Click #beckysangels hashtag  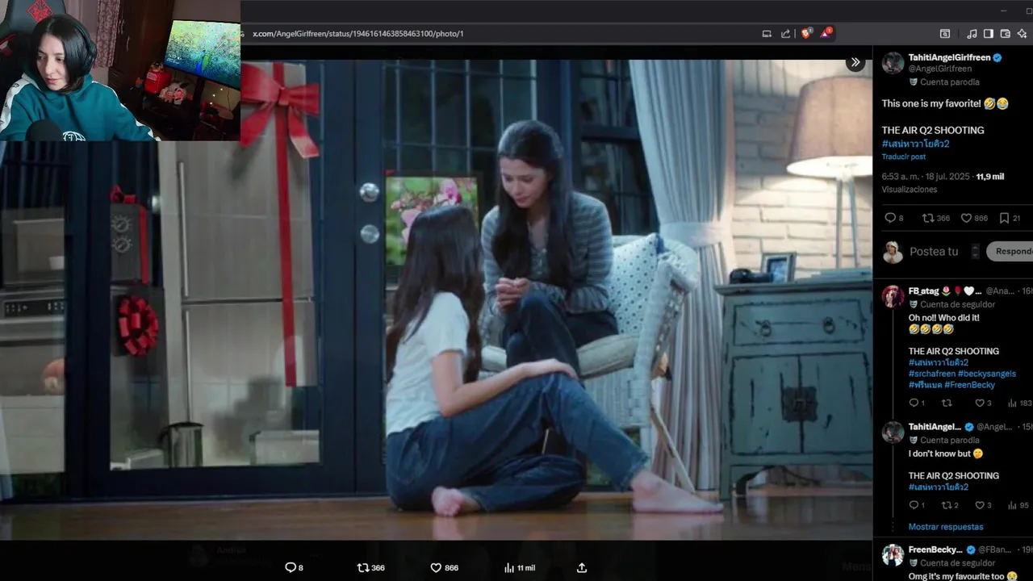click(987, 374)
